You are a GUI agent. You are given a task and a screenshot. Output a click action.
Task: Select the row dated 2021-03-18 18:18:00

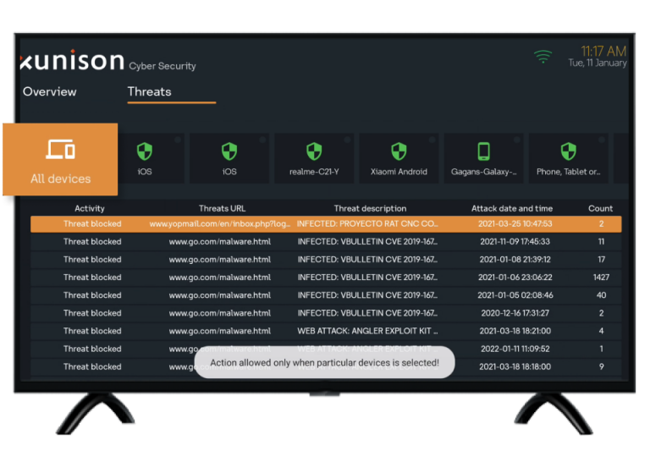[326, 366]
